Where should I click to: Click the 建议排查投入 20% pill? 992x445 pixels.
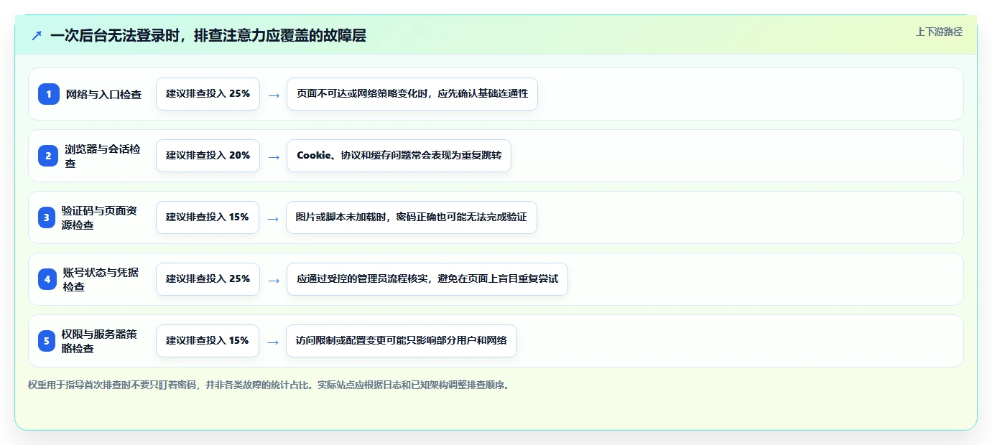click(208, 156)
